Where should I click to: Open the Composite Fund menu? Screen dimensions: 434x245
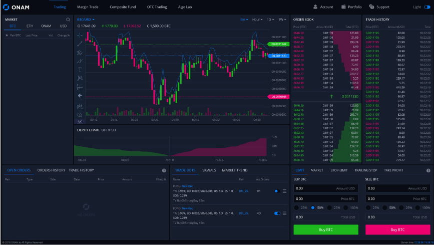tap(123, 7)
